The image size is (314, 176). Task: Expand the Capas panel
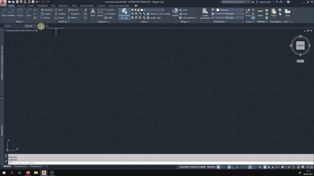(145, 22)
